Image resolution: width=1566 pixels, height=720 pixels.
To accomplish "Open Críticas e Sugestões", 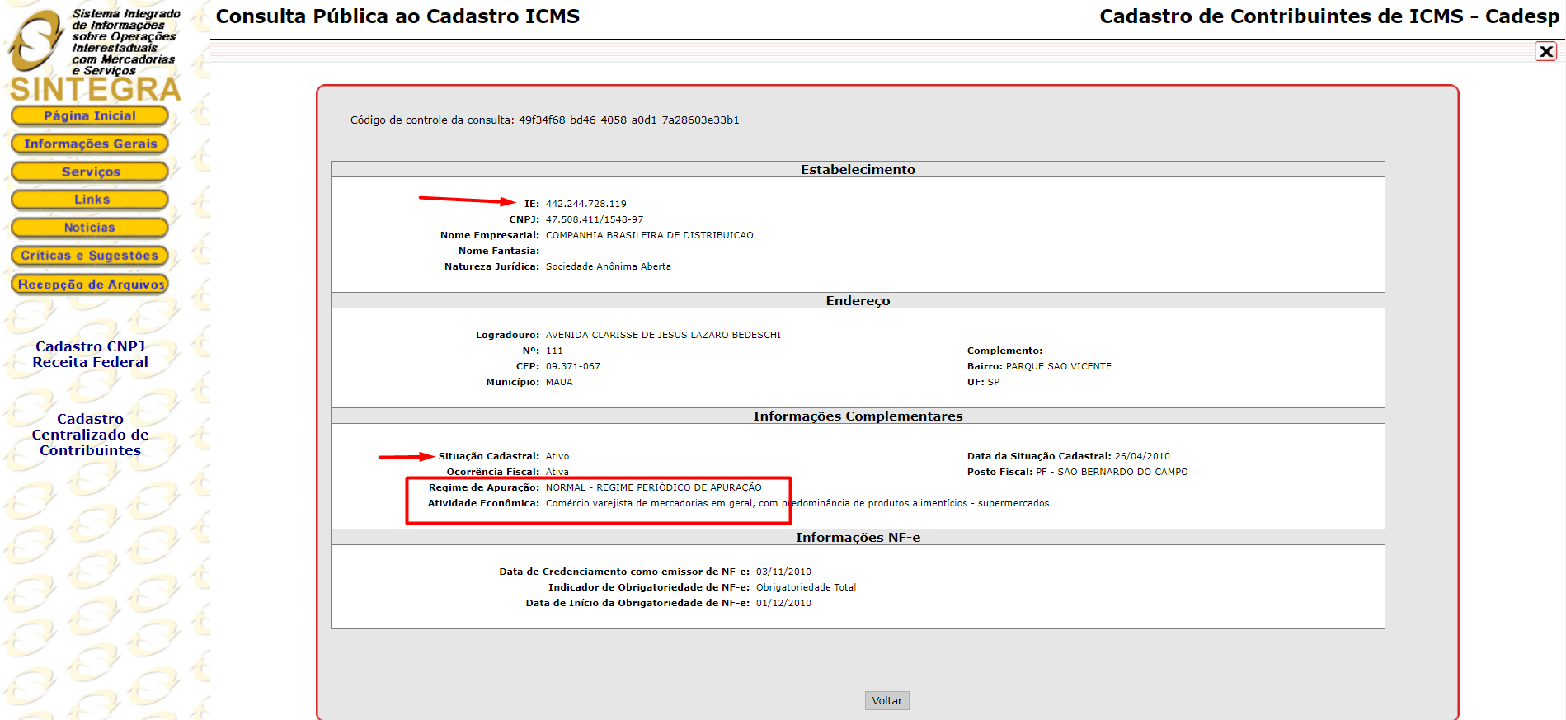I will (x=90, y=256).
